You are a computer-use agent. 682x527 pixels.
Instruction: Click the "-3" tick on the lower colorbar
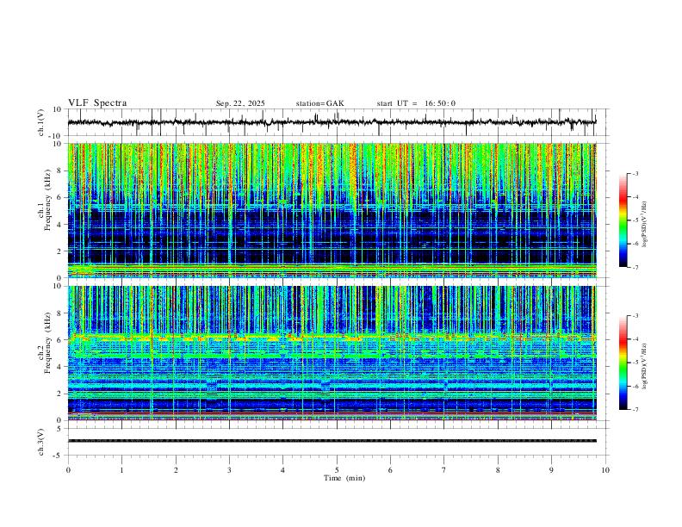click(x=635, y=316)
